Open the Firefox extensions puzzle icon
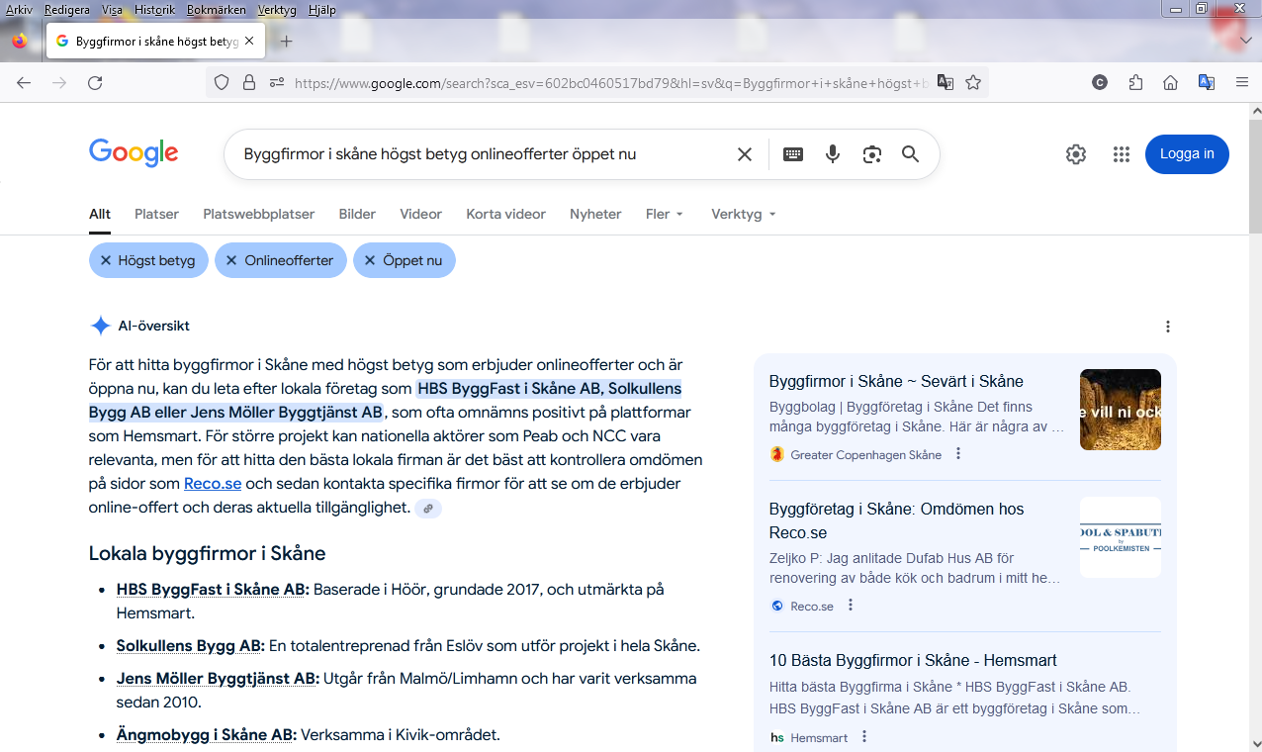1262x752 pixels. (1135, 83)
